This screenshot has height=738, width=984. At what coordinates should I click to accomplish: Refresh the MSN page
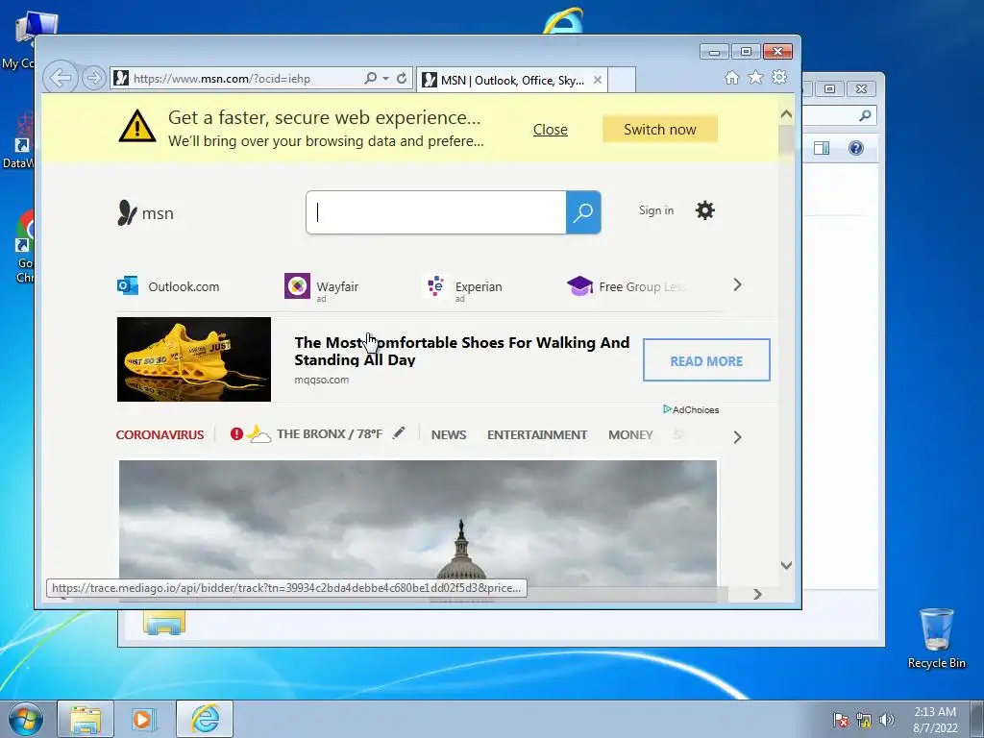(x=402, y=79)
